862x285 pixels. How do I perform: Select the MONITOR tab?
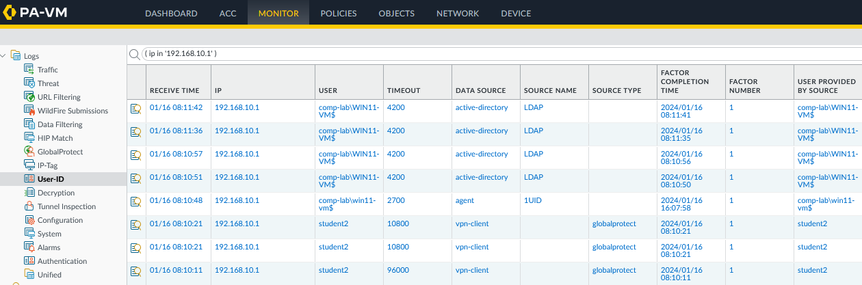(278, 13)
